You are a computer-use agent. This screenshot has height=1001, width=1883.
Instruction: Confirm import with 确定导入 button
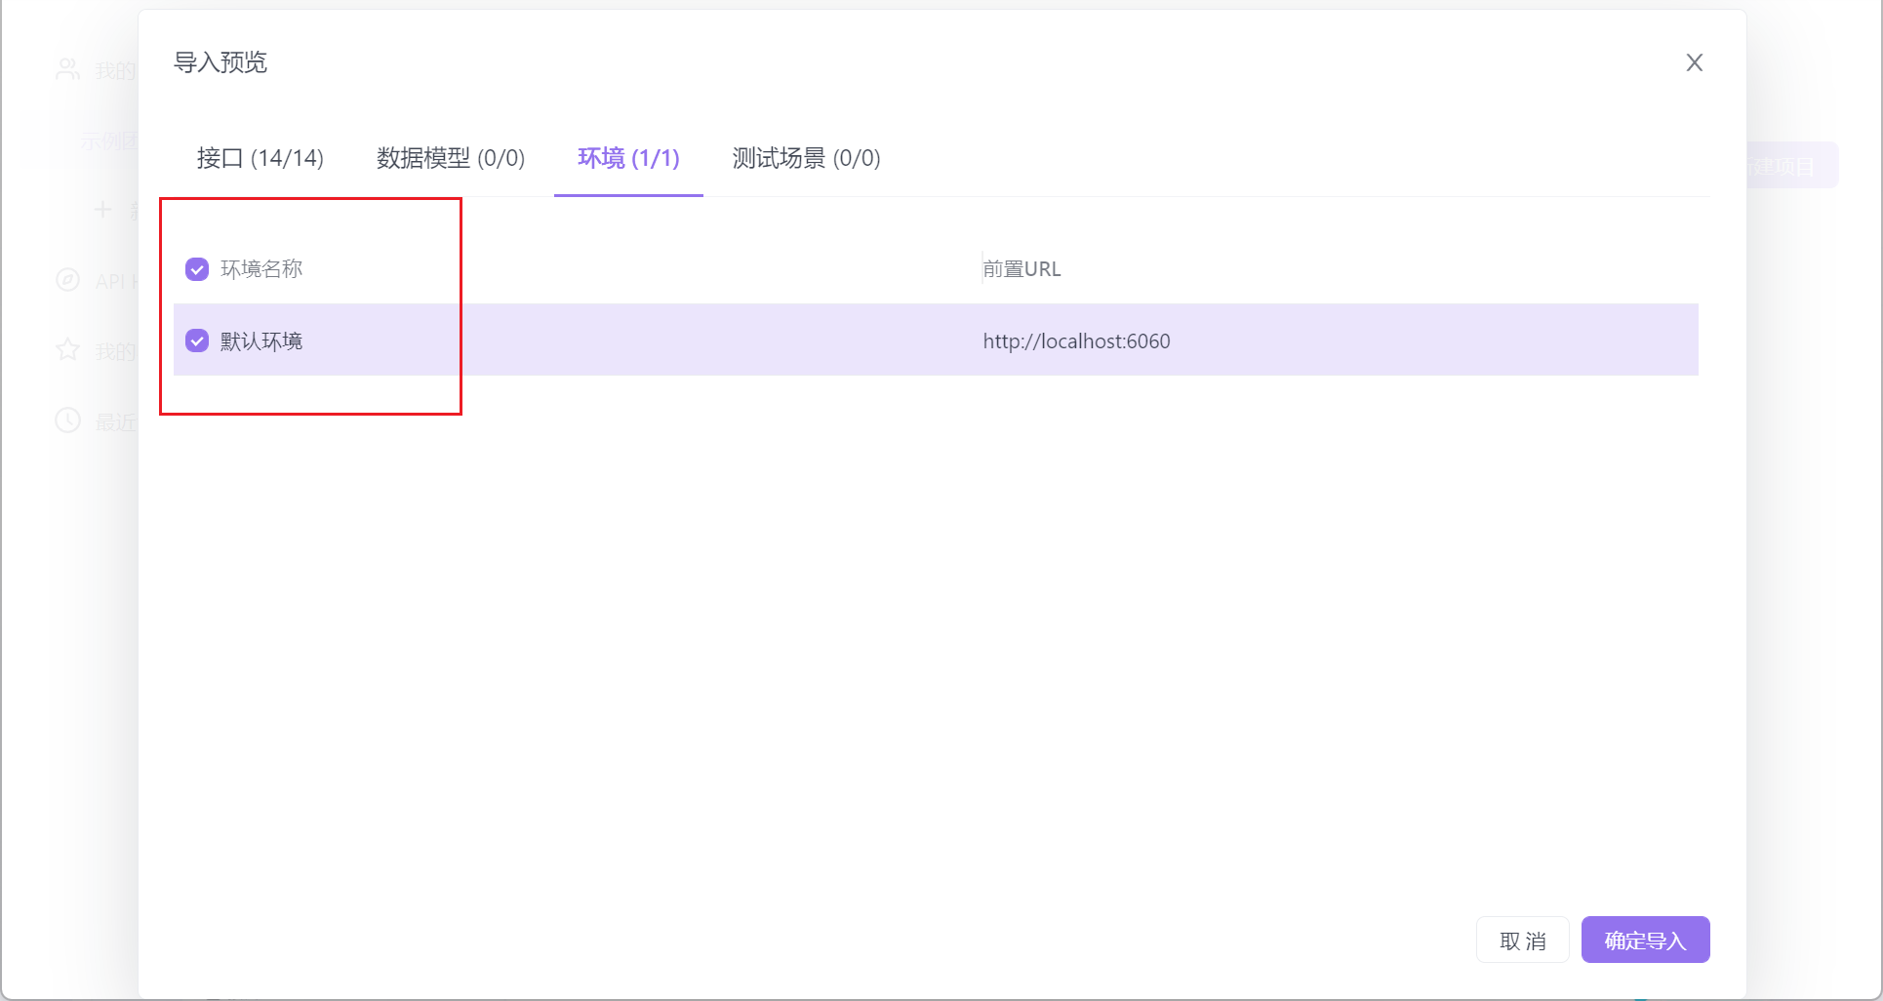(x=1646, y=941)
